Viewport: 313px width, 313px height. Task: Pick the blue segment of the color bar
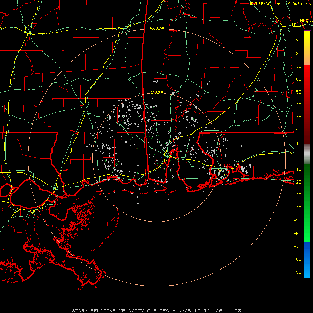[x=307, y=260]
